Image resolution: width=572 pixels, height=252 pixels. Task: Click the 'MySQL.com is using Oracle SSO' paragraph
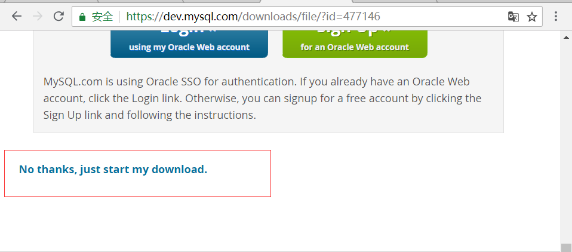coord(262,98)
